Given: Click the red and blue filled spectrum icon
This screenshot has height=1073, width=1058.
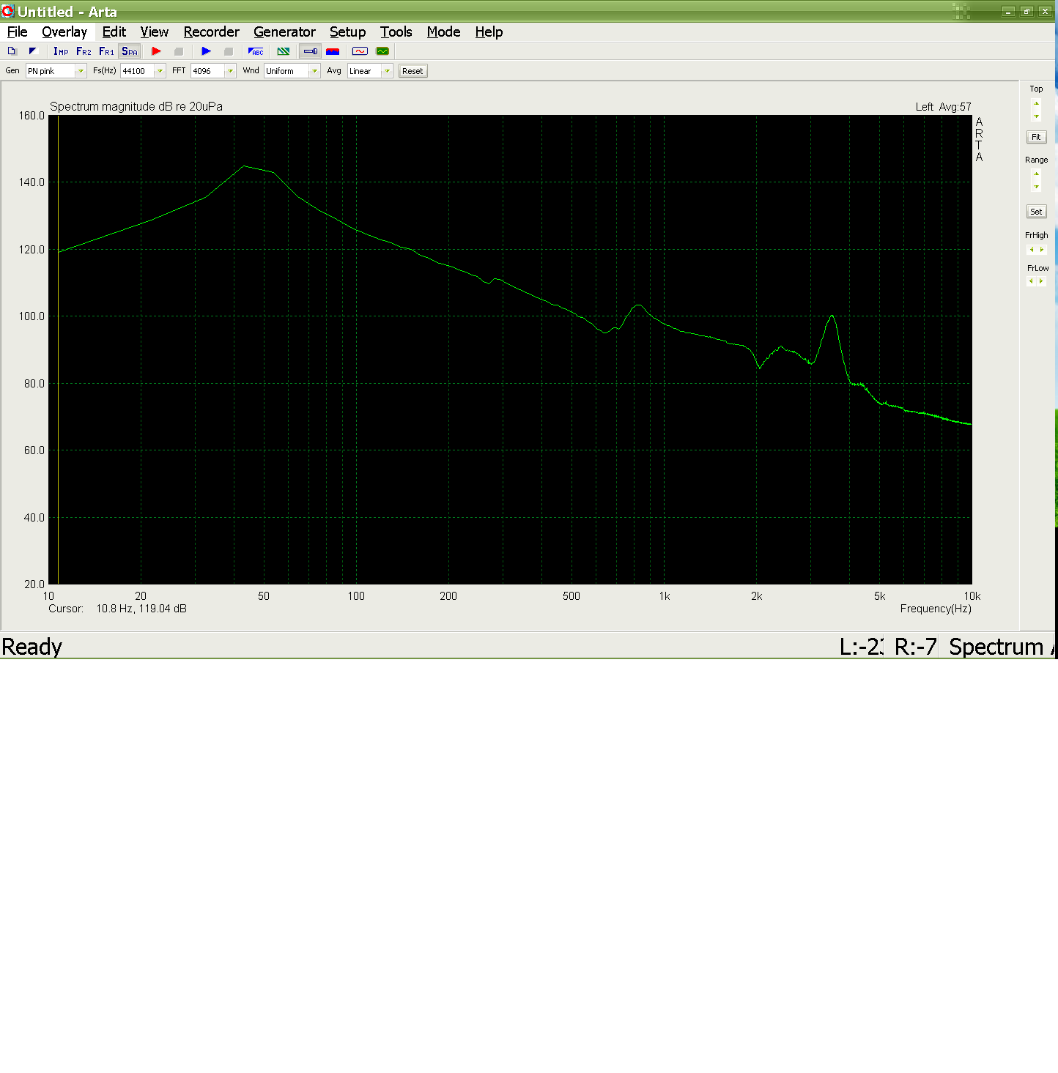Looking at the screenshot, I should pos(333,51).
